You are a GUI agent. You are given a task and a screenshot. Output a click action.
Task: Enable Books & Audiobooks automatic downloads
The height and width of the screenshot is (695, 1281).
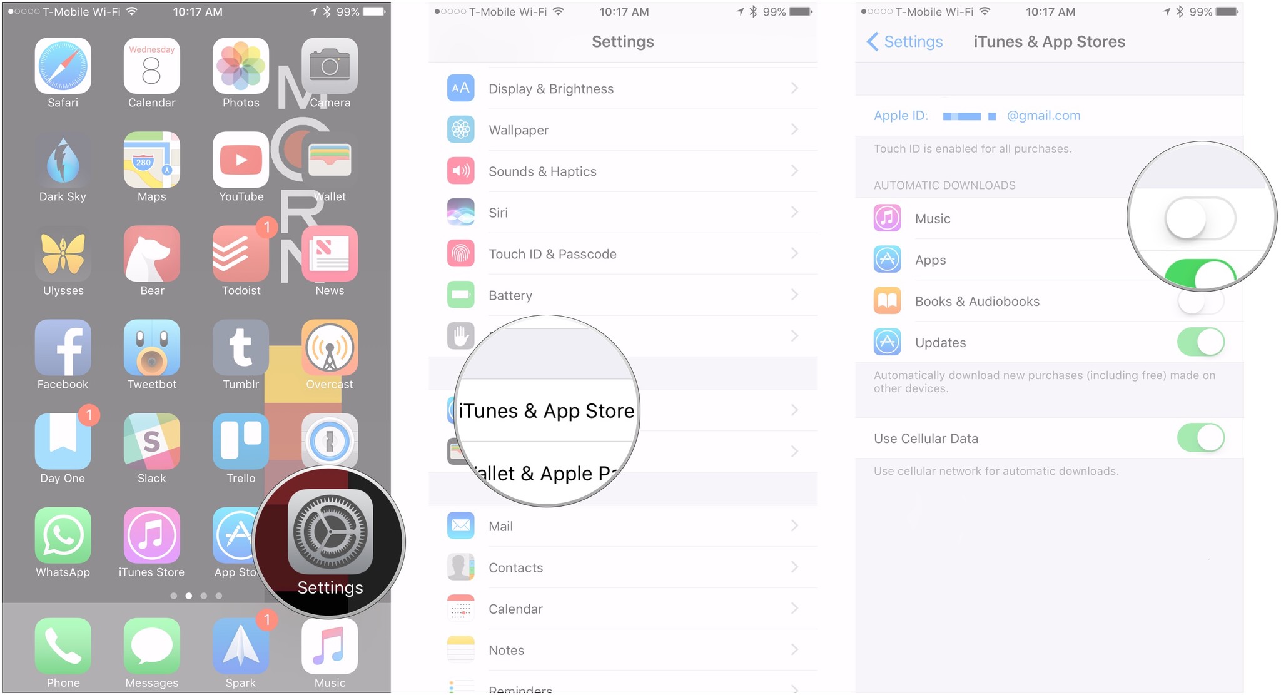pos(1200,302)
